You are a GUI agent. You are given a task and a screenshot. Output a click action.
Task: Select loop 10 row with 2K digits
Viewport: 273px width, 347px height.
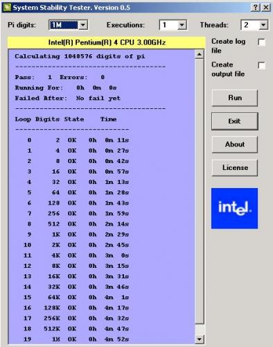point(76,245)
